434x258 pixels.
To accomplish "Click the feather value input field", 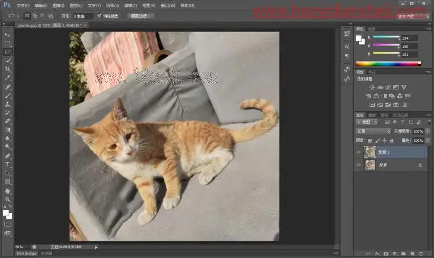I will pos(82,17).
